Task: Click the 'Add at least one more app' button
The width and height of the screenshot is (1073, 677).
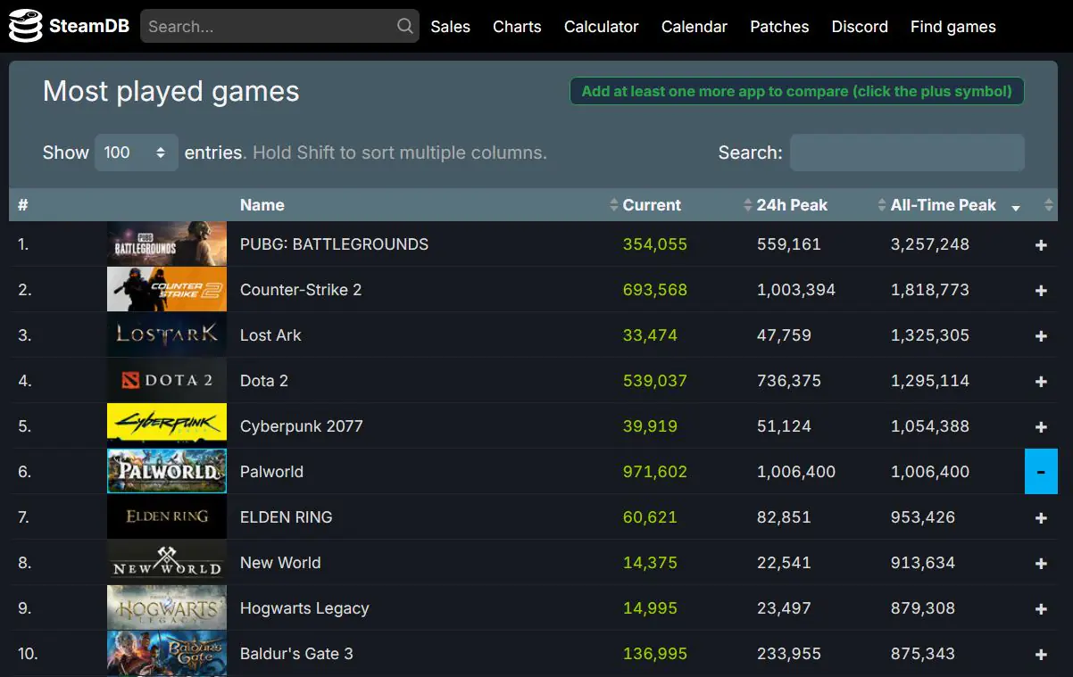Action: tap(797, 91)
